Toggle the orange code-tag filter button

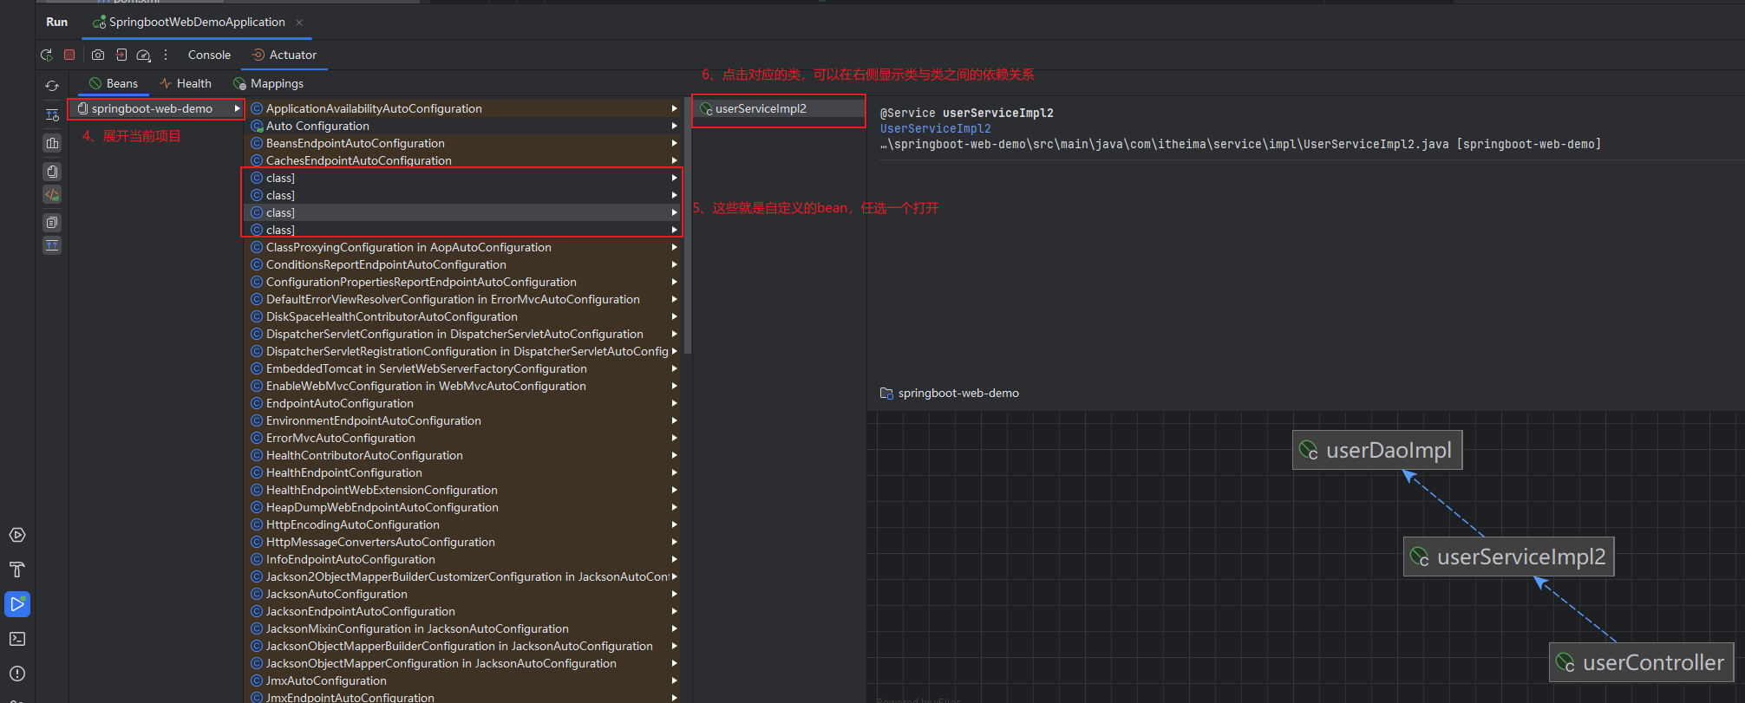[52, 195]
